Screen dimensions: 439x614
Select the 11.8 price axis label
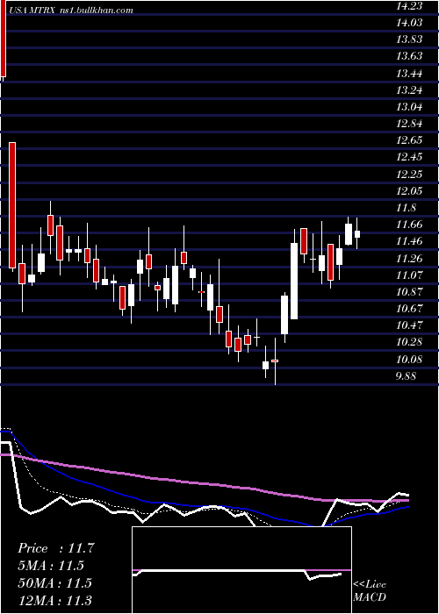point(406,209)
